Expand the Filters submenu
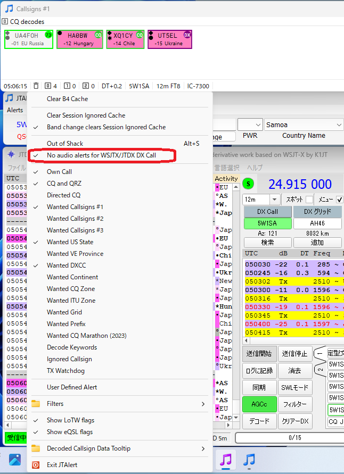344x474 pixels. coord(120,404)
